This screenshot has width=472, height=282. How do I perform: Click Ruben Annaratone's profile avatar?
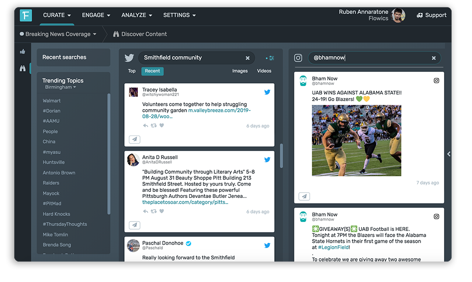point(398,15)
